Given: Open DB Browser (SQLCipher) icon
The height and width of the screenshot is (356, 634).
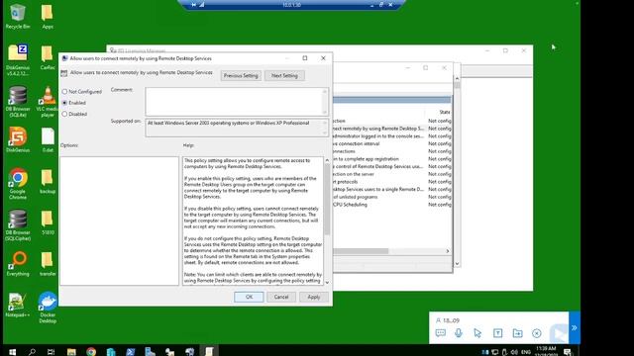Looking at the screenshot, I should [x=18, y=225].
